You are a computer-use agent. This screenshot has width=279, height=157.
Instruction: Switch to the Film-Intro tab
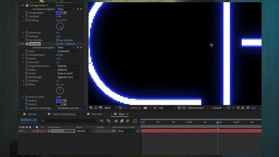97,114
